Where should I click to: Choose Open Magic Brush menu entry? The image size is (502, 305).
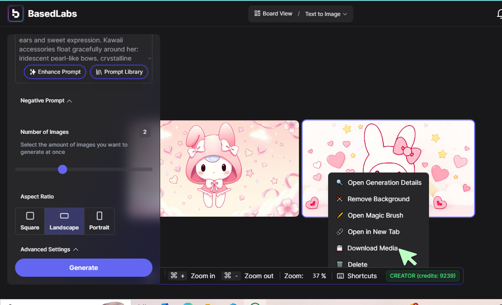(378, 215)
